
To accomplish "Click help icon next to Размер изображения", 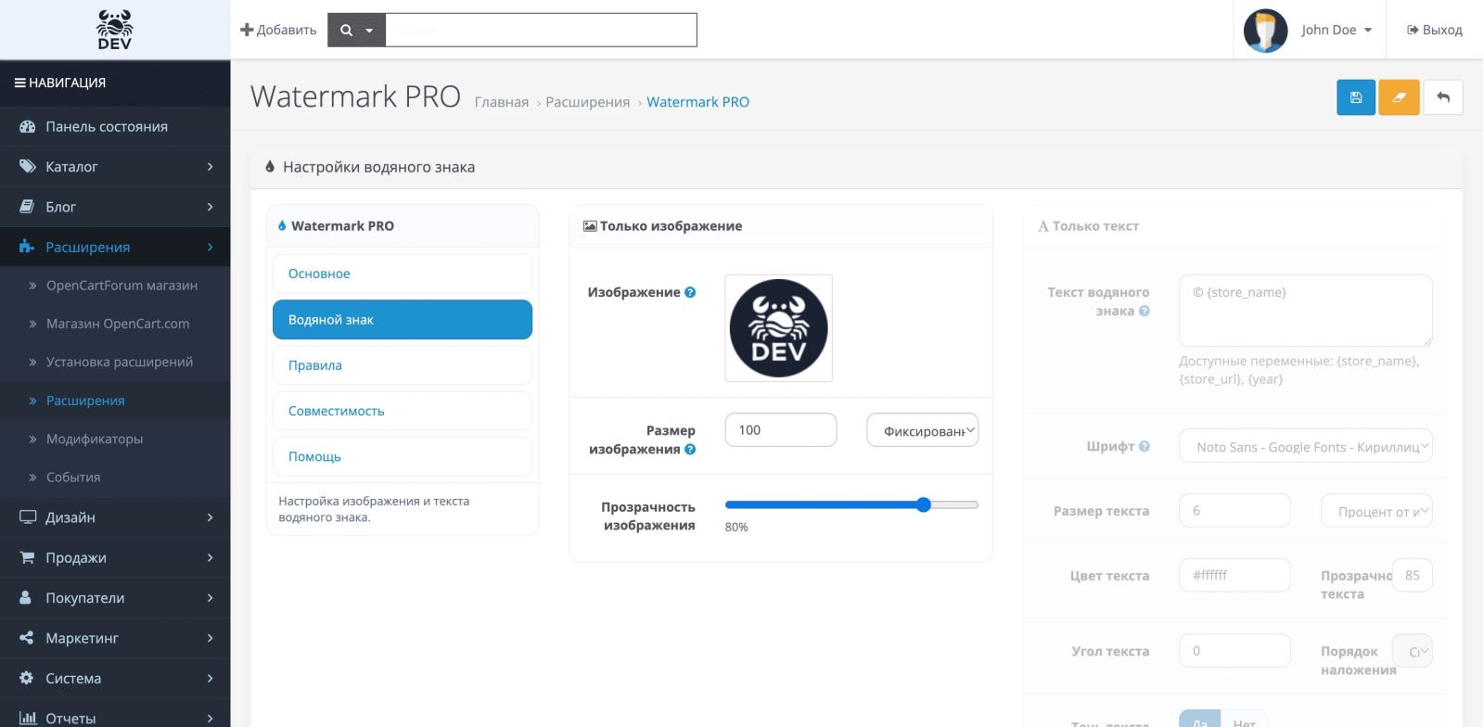I will tap(690, 450).
